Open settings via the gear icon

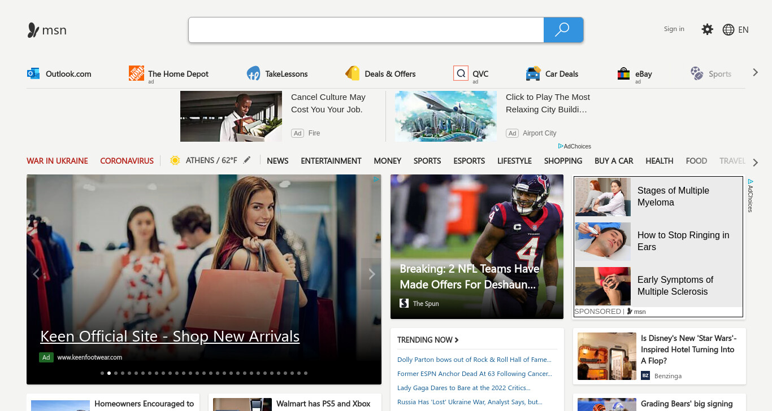(707, 29)
